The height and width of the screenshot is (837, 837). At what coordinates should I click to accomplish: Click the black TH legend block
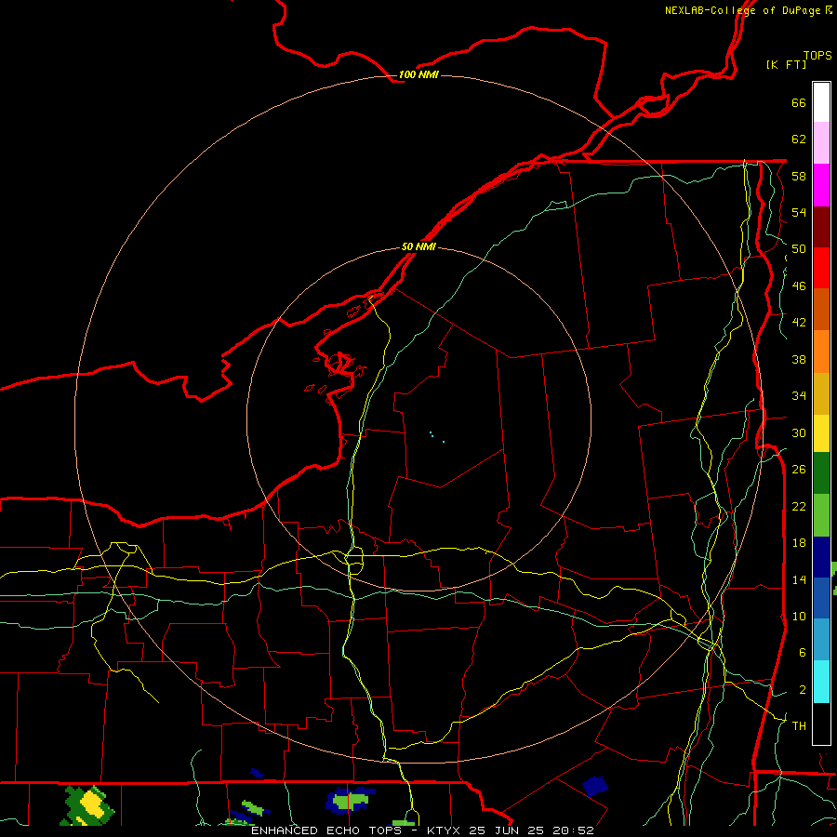click(821, 724)
